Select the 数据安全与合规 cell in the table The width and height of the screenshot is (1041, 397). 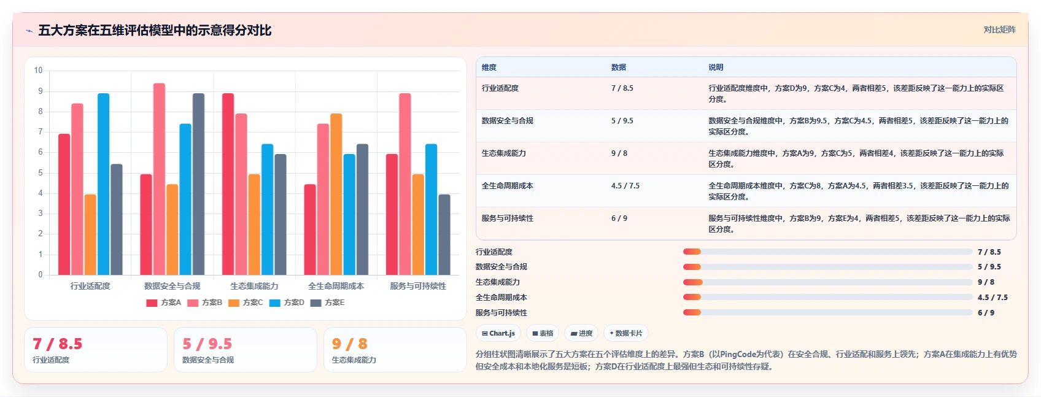coord(508,121)
